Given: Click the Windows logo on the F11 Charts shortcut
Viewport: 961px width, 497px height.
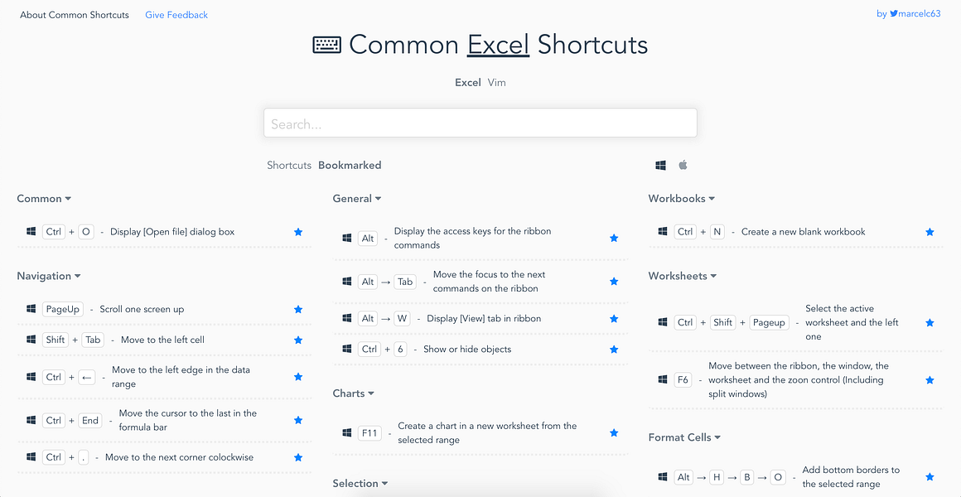Looking at the screenshot, I should [346, 432].
